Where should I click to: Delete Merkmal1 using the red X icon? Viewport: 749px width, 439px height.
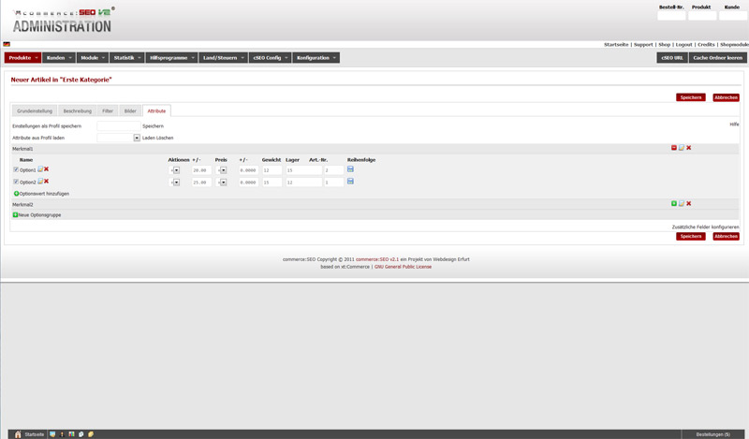pos(688,148)
